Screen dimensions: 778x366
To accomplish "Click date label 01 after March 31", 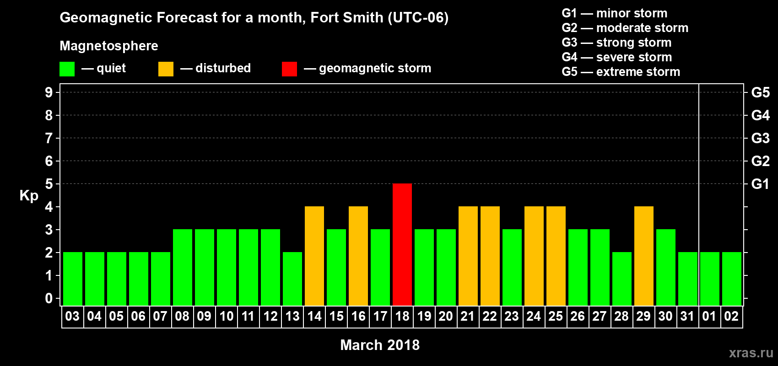I will click(x=710, y=317).
